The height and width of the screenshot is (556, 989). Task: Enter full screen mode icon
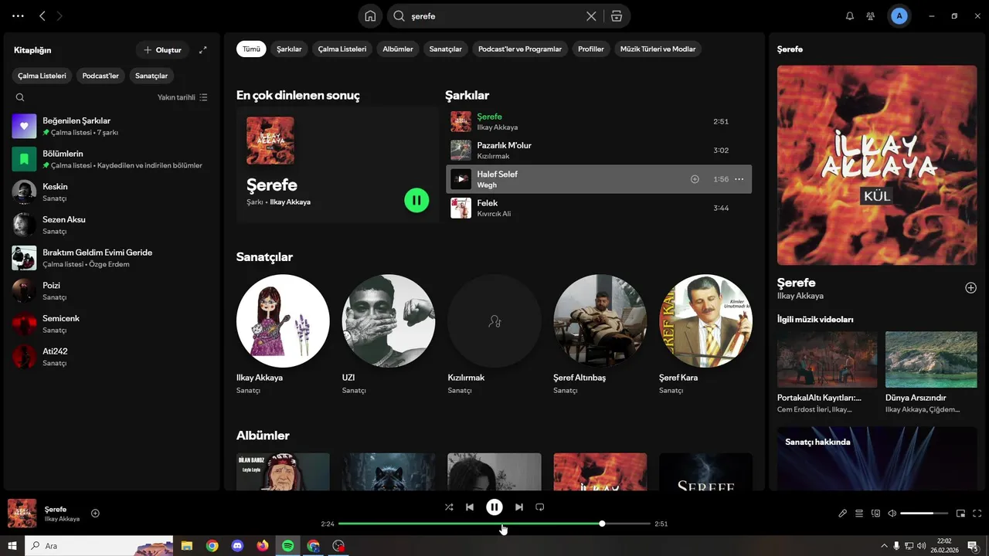[x=977, y=513]
